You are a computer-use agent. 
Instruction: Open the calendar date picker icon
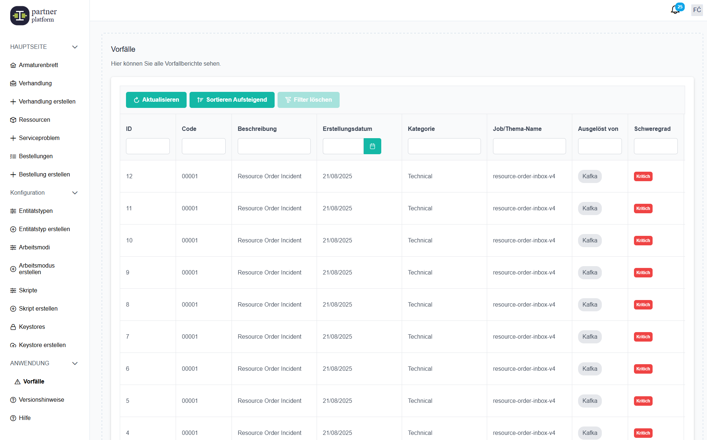point(372,146)
